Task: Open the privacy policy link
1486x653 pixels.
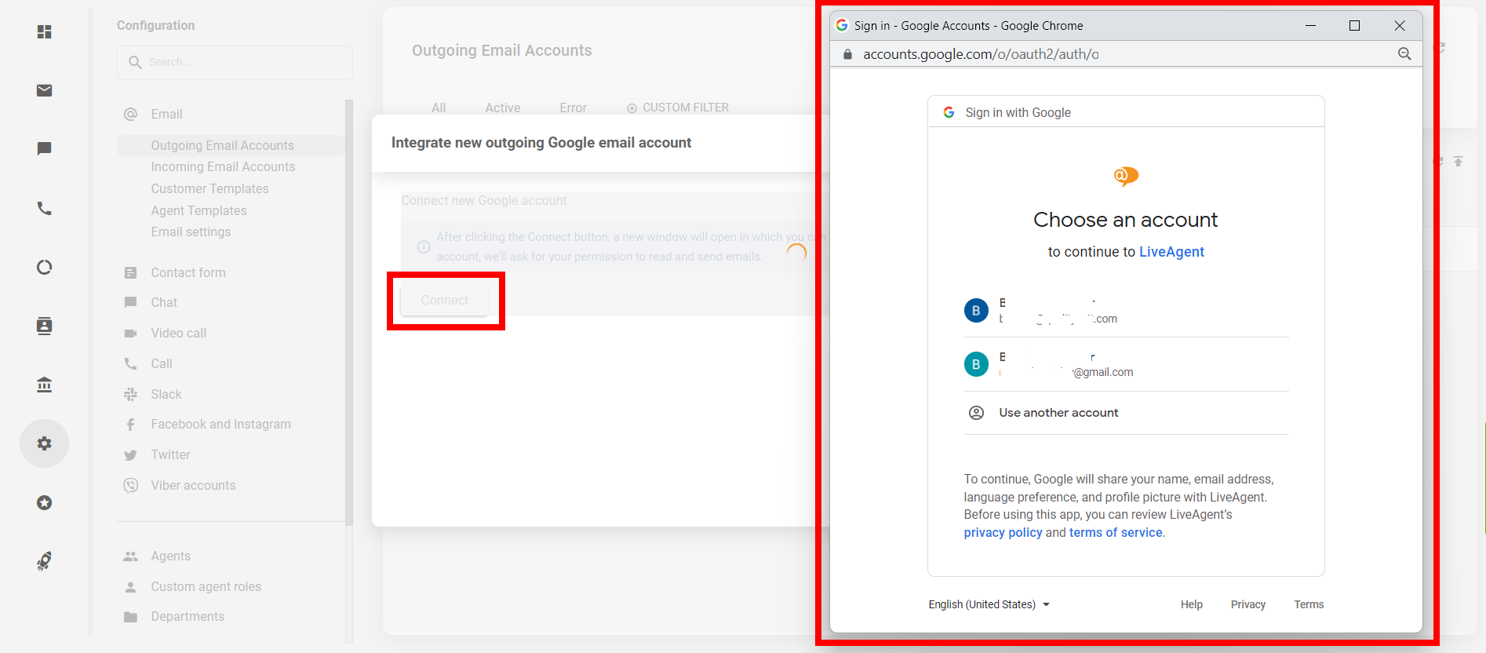Action: pos(1003,533)
